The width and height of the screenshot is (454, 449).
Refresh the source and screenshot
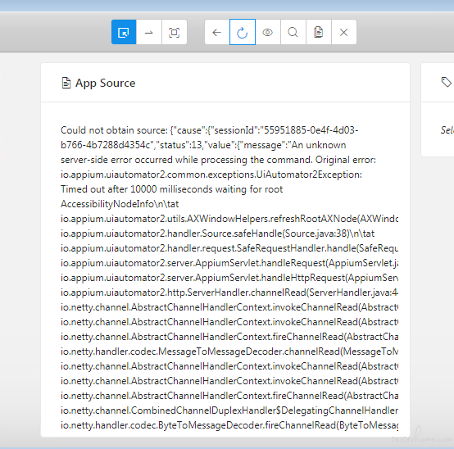243,32
